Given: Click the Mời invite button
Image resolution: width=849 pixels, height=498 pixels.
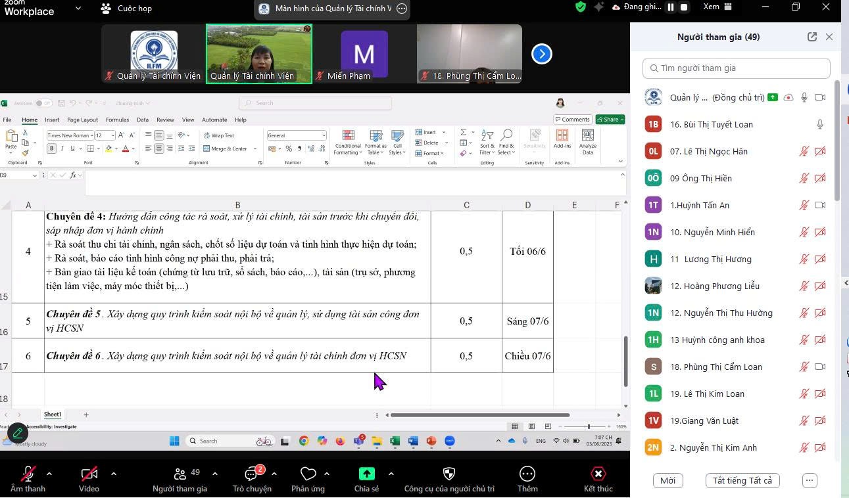Looking at the screenshot, I should (x=667, y=480).
